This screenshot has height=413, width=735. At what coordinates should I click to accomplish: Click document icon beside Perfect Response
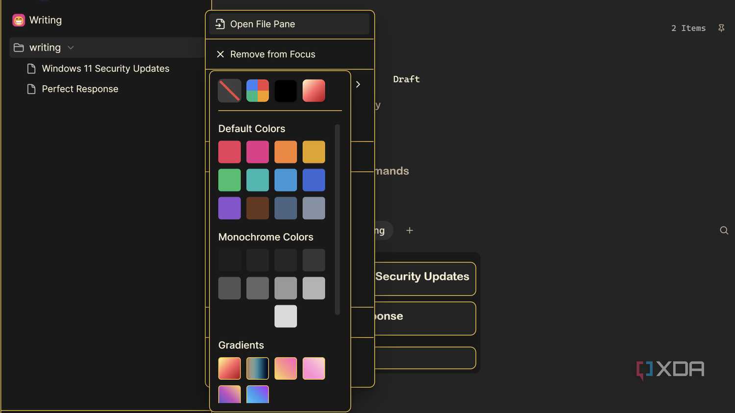[x=31, y=89]
